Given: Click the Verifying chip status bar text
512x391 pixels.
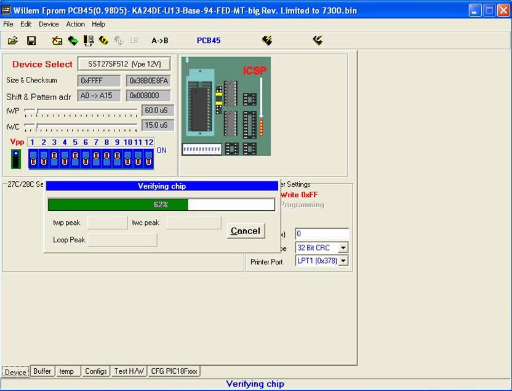Looking at the screenshot, I should tap(255, 384).
